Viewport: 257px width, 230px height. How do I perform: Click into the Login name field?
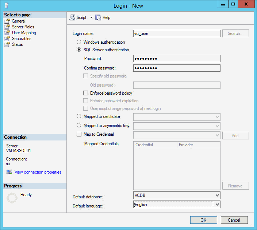click(x=177, y=33)
